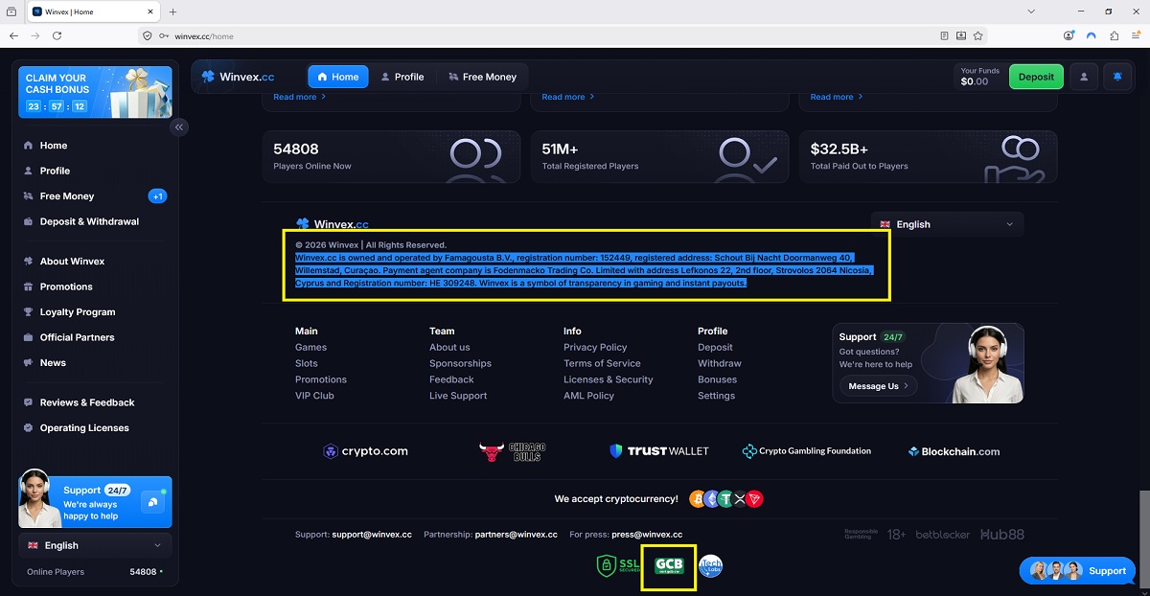Screen dimensions: 1150x596
Task: Open Terms of Service footer link
Action: [x=602, y=364]
